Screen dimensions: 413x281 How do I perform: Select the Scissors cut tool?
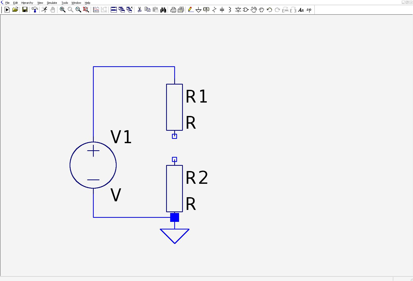[139, 10]
